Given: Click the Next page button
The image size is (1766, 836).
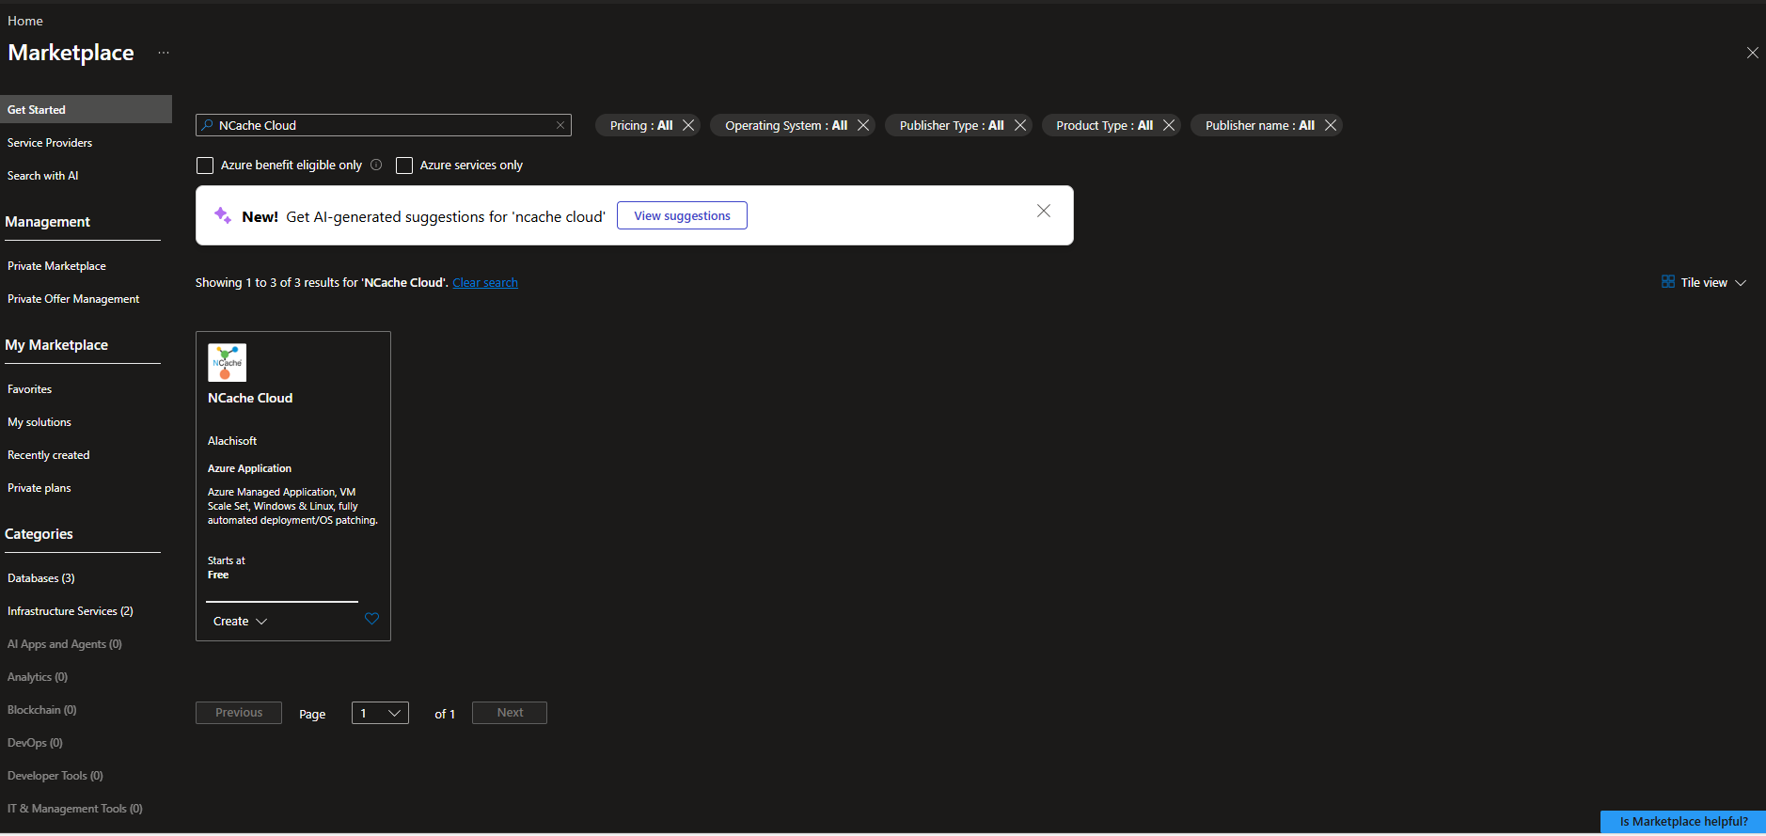Looking at the screenshot, I should click(x=510, y=713).
